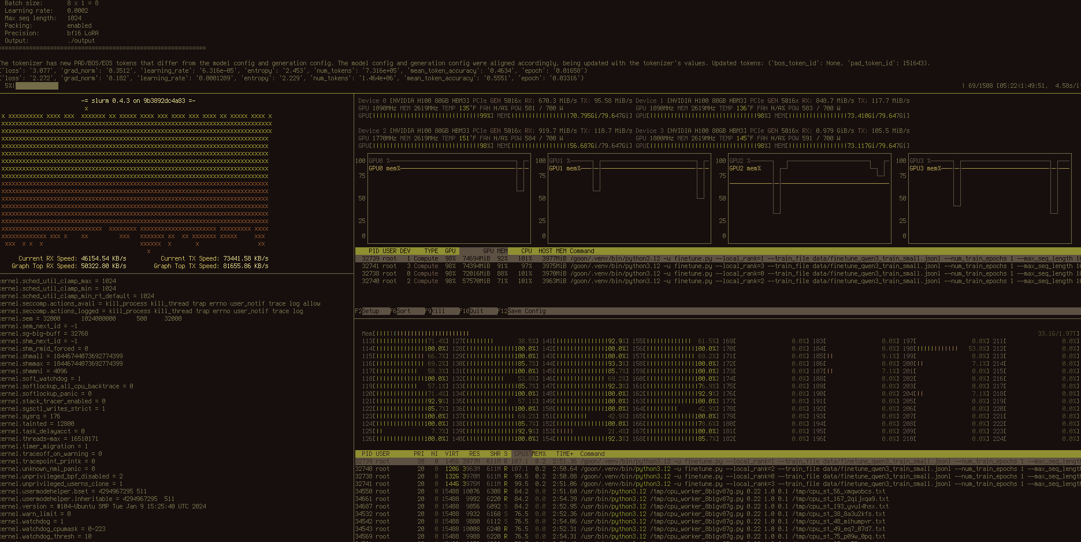Click the GPU2 utilization graph
The image size is (1081, 542).
coord(808,199)
